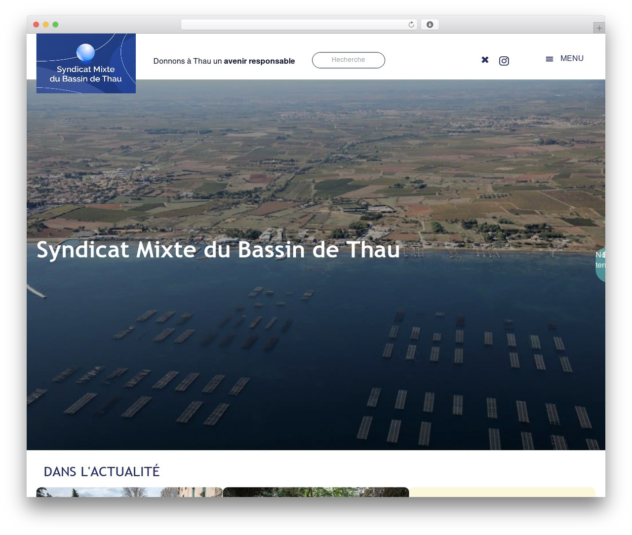
Task: Click the 'Donnons à Thau un avenir responsable' slogan
Action: (224, 61)
